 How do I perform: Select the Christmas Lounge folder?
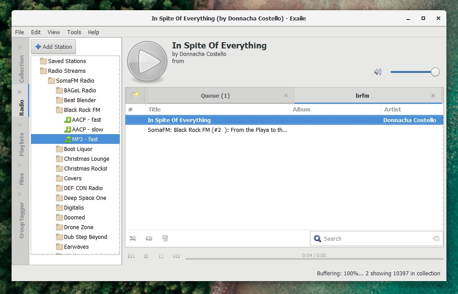pyautogui.click(x=86, y=159)
